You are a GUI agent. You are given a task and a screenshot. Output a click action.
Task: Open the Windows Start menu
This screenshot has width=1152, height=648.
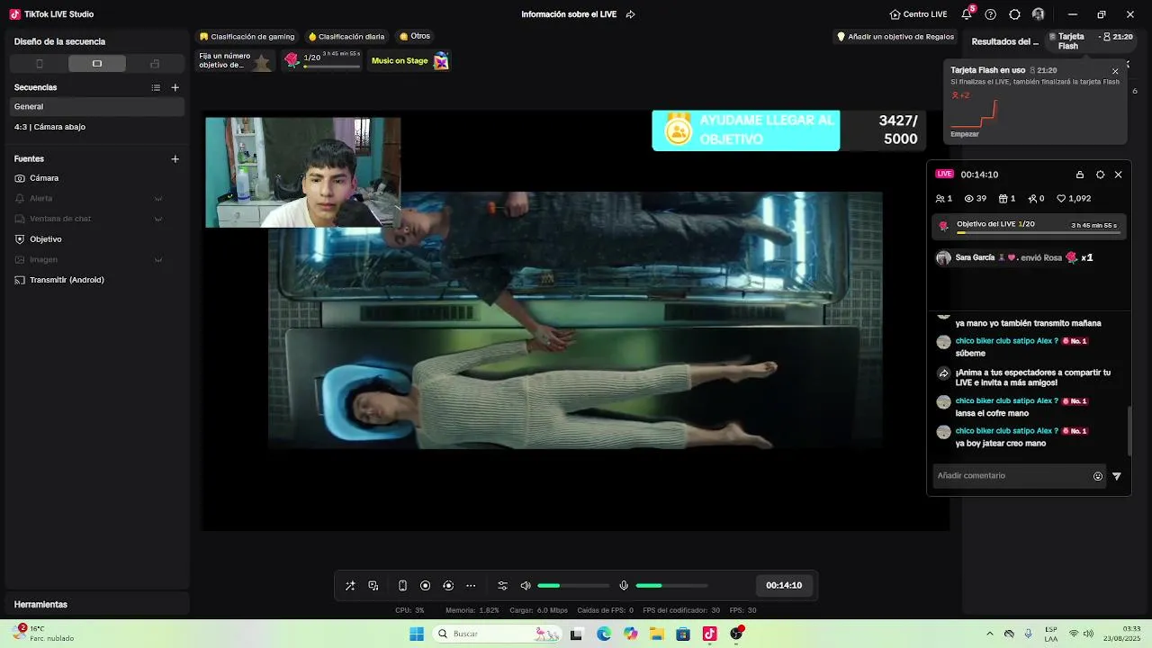click(x=417, y=634)
